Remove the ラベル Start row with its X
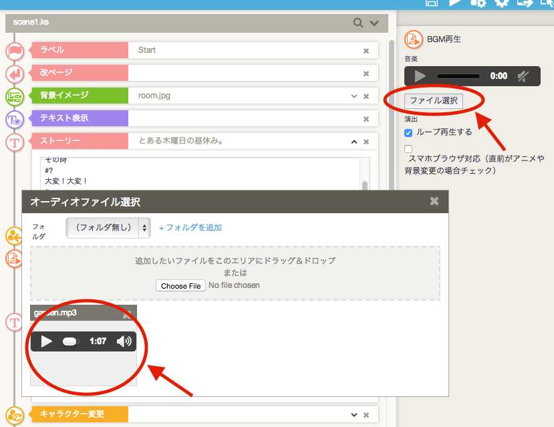Screen dimensions: 554x427 [x=366, y=51]
